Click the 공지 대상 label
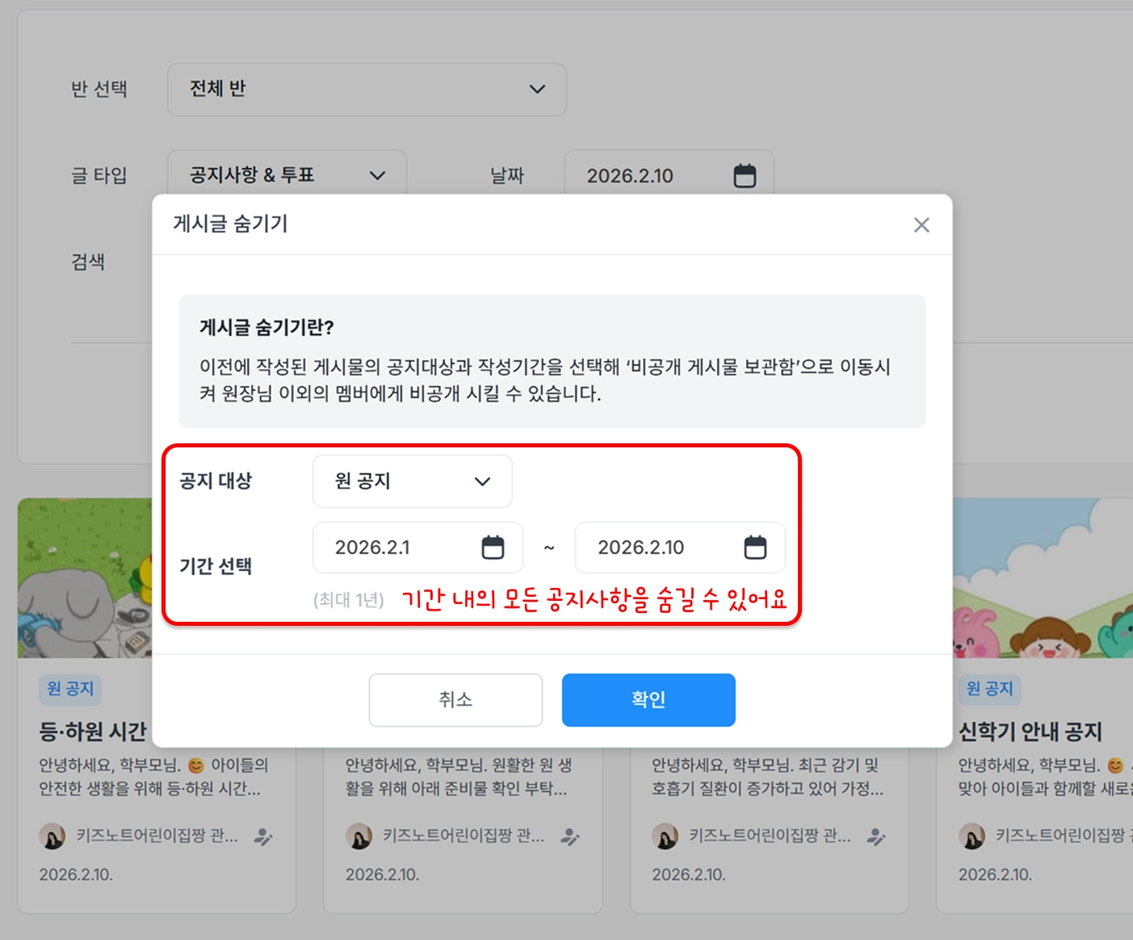 point(216,481)
